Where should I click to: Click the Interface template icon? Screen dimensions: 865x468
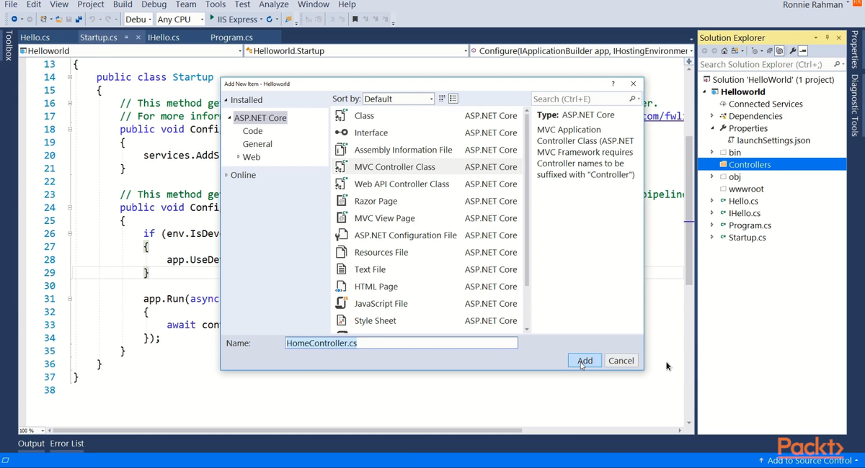(x=342, y=132)
